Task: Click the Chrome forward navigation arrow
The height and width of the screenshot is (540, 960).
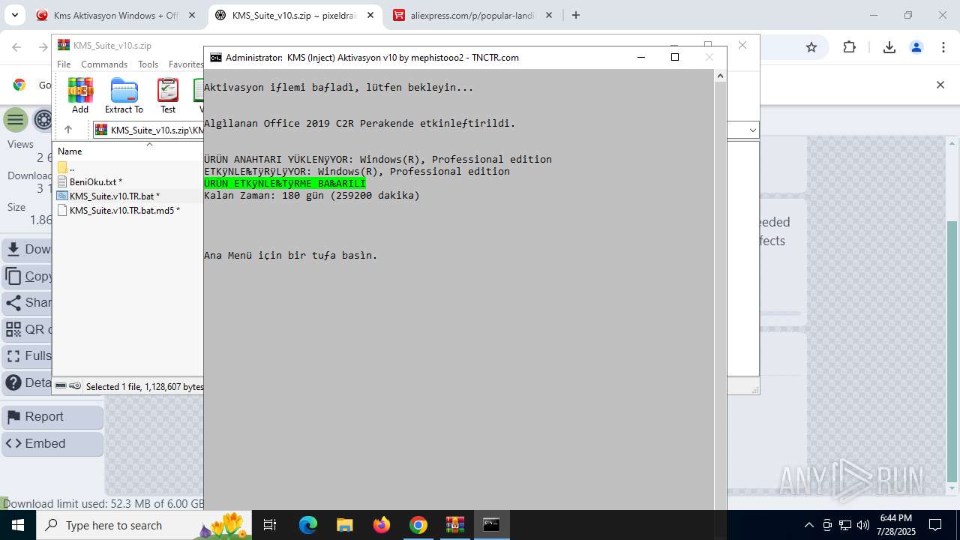Action: [x=42, y=47]
